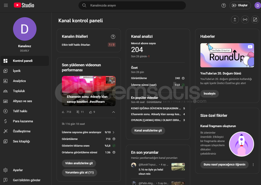The image size is (261, 185).
Task: Open the hamburger navigation menu
Action: 6,5
